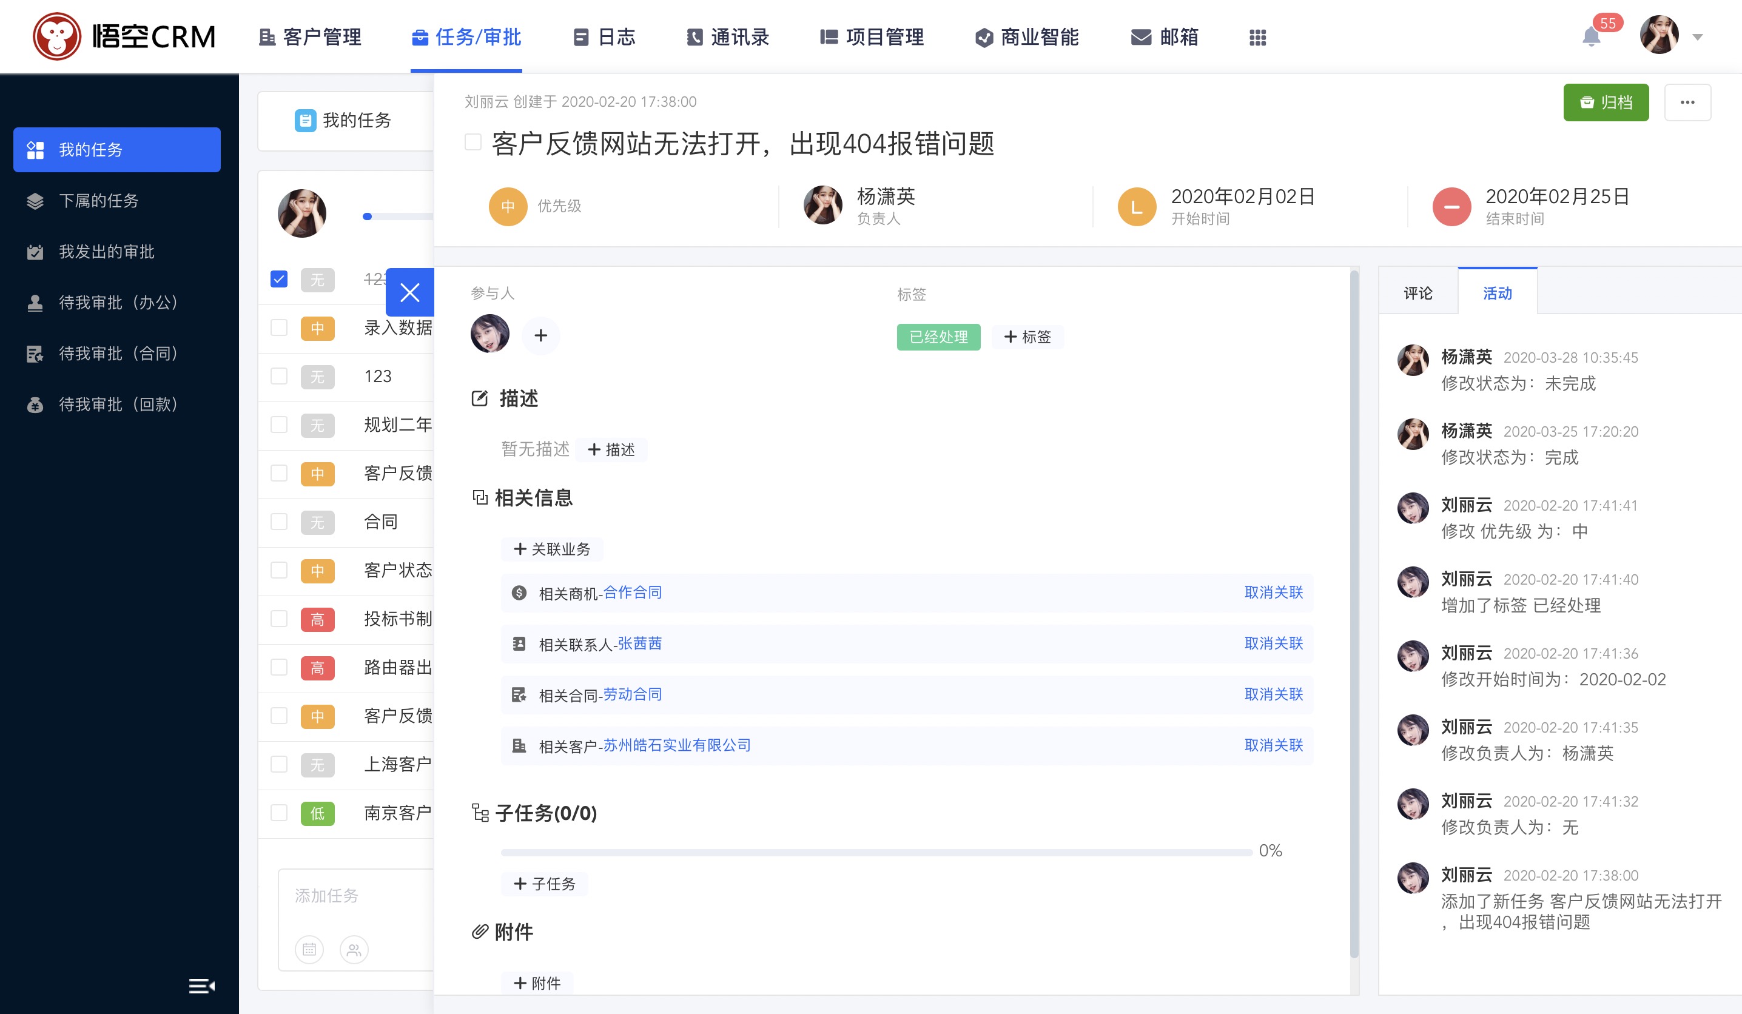Check the 123 task checkbox
This screenshot has height=1014, width=1742.
coord(278,376)
